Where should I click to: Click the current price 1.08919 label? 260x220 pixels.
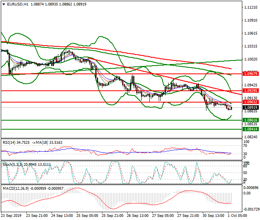[x=251, y=108]
